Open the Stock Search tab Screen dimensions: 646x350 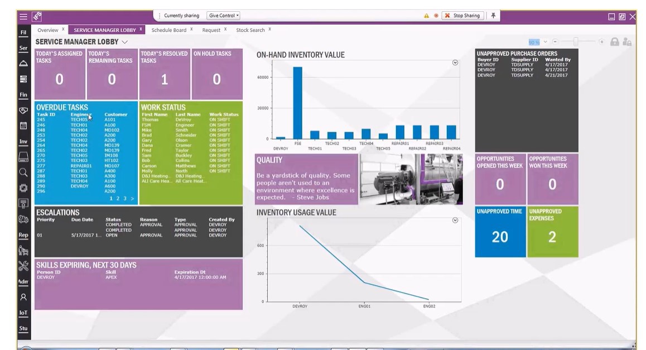point(251,30)
